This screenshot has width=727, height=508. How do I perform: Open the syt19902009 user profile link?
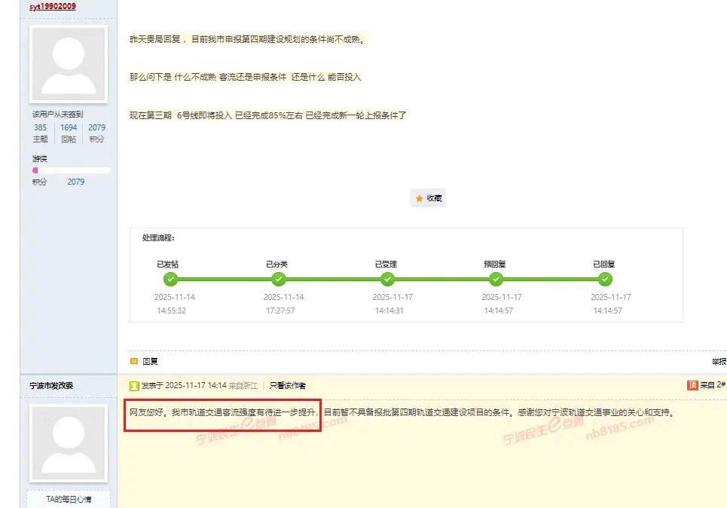[x=53, y=6]
